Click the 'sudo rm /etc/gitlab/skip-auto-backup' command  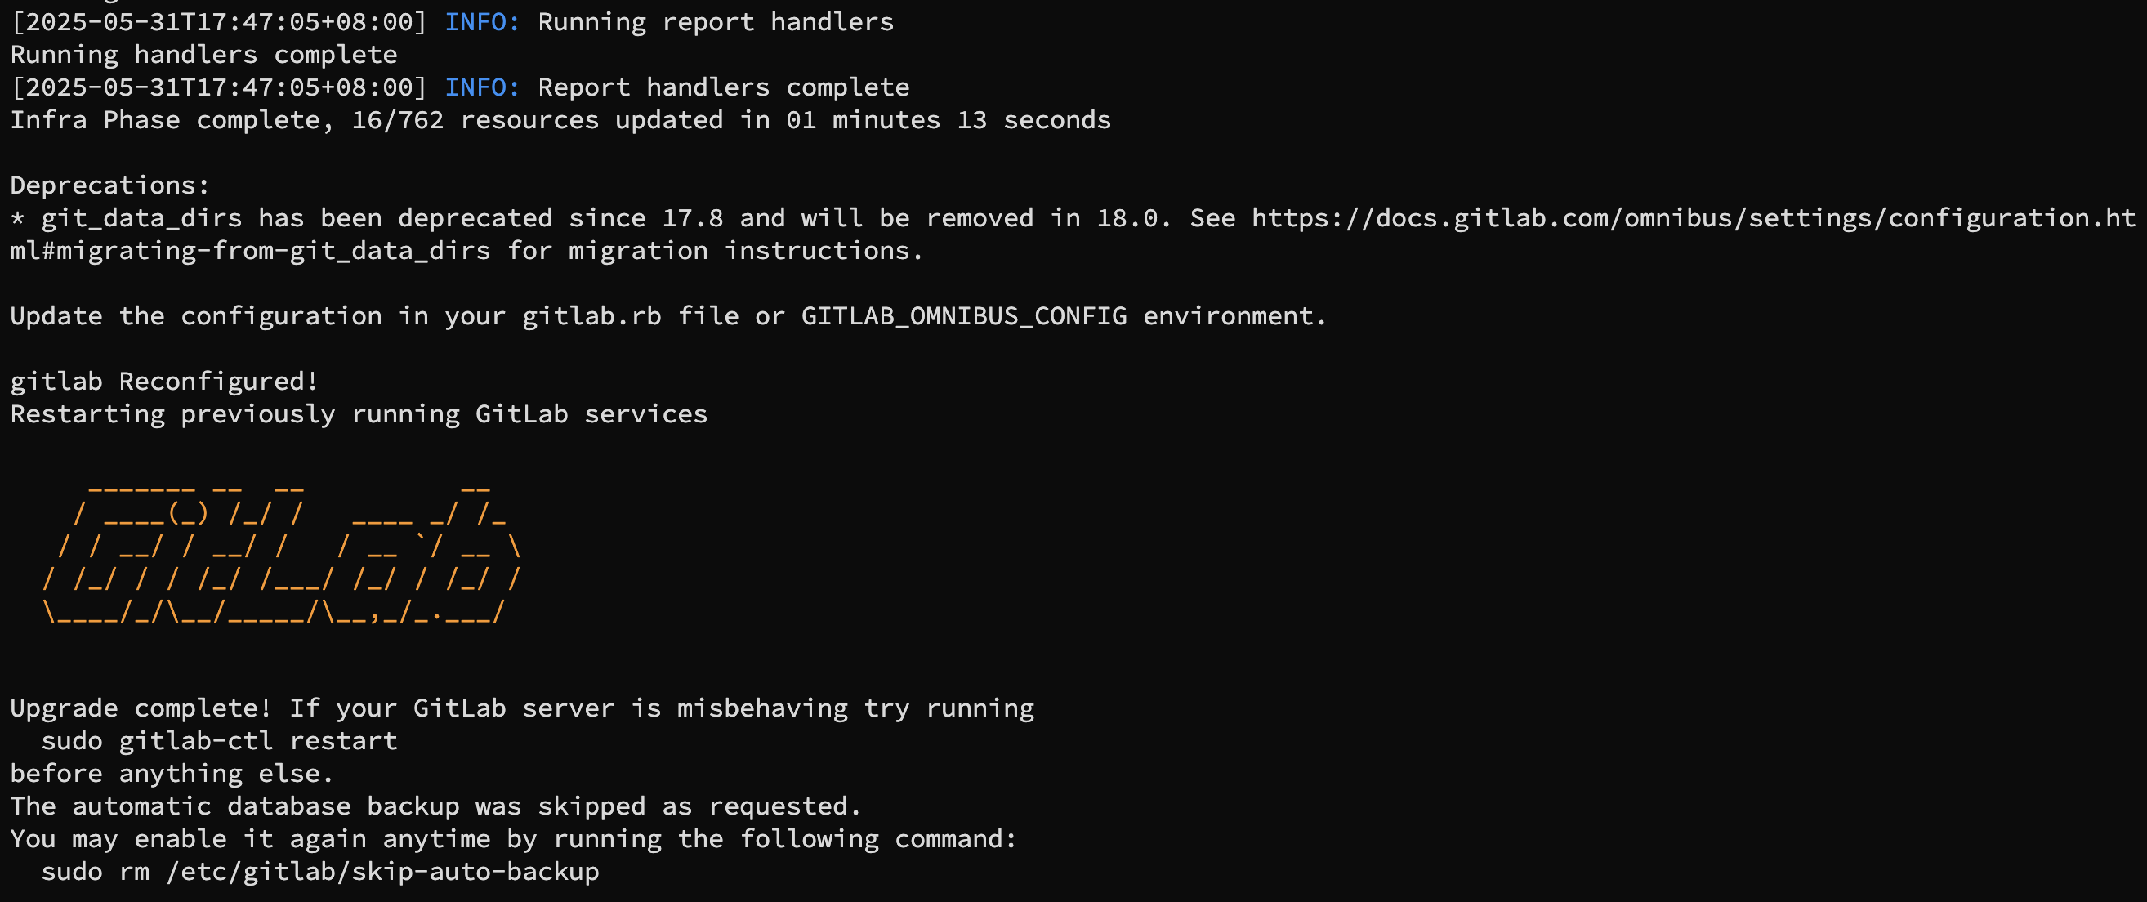coord(320,872)
